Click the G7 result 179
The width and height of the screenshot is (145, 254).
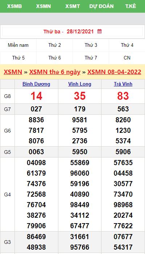80,109
